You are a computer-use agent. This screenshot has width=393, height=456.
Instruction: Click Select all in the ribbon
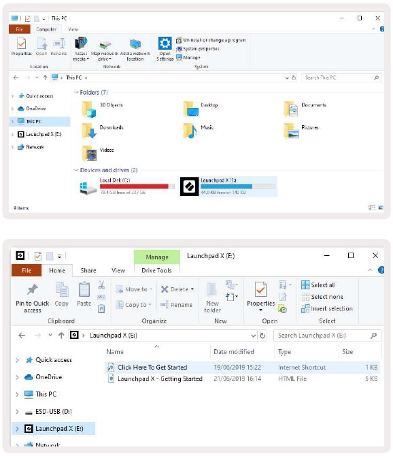[318, 285]
